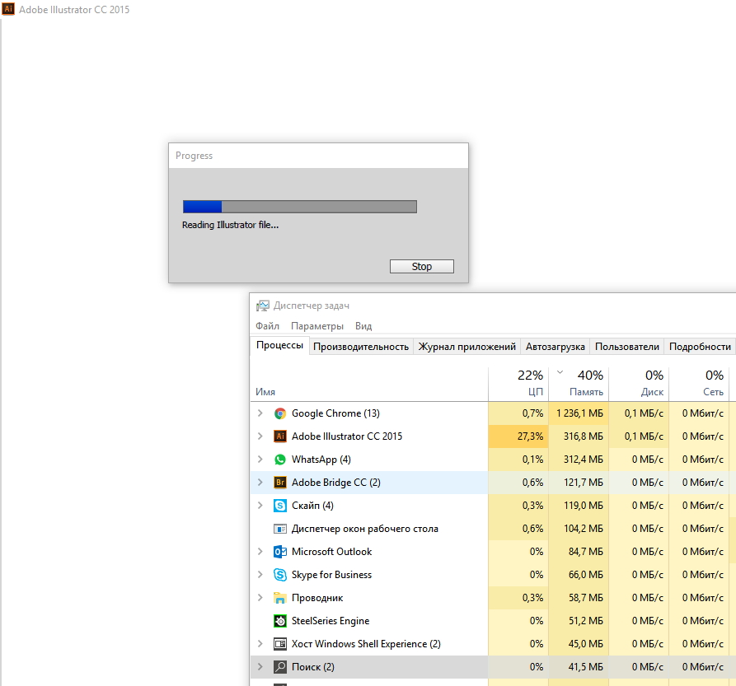Select the SteelSeries Engine icon
This screenshot has width=736, height=686.
[x=280, y=621]
